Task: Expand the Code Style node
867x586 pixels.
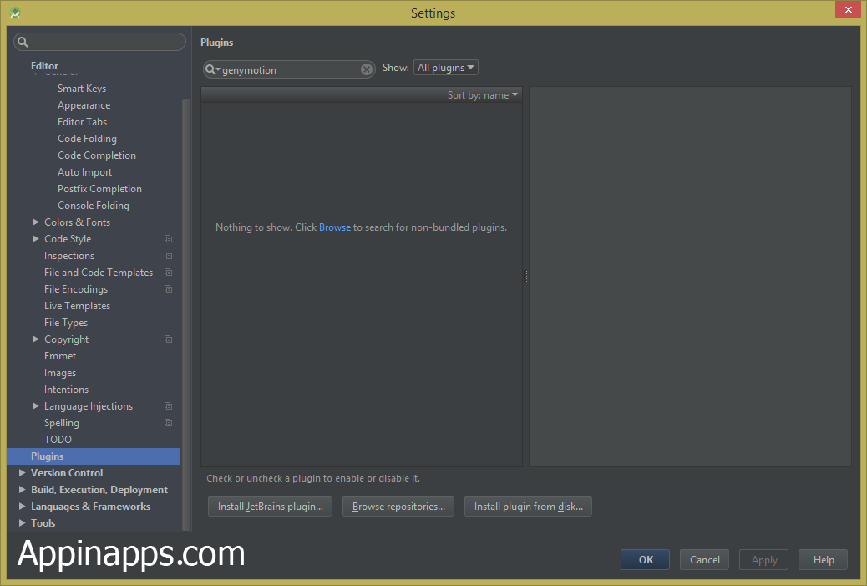Action: [35, 238]
